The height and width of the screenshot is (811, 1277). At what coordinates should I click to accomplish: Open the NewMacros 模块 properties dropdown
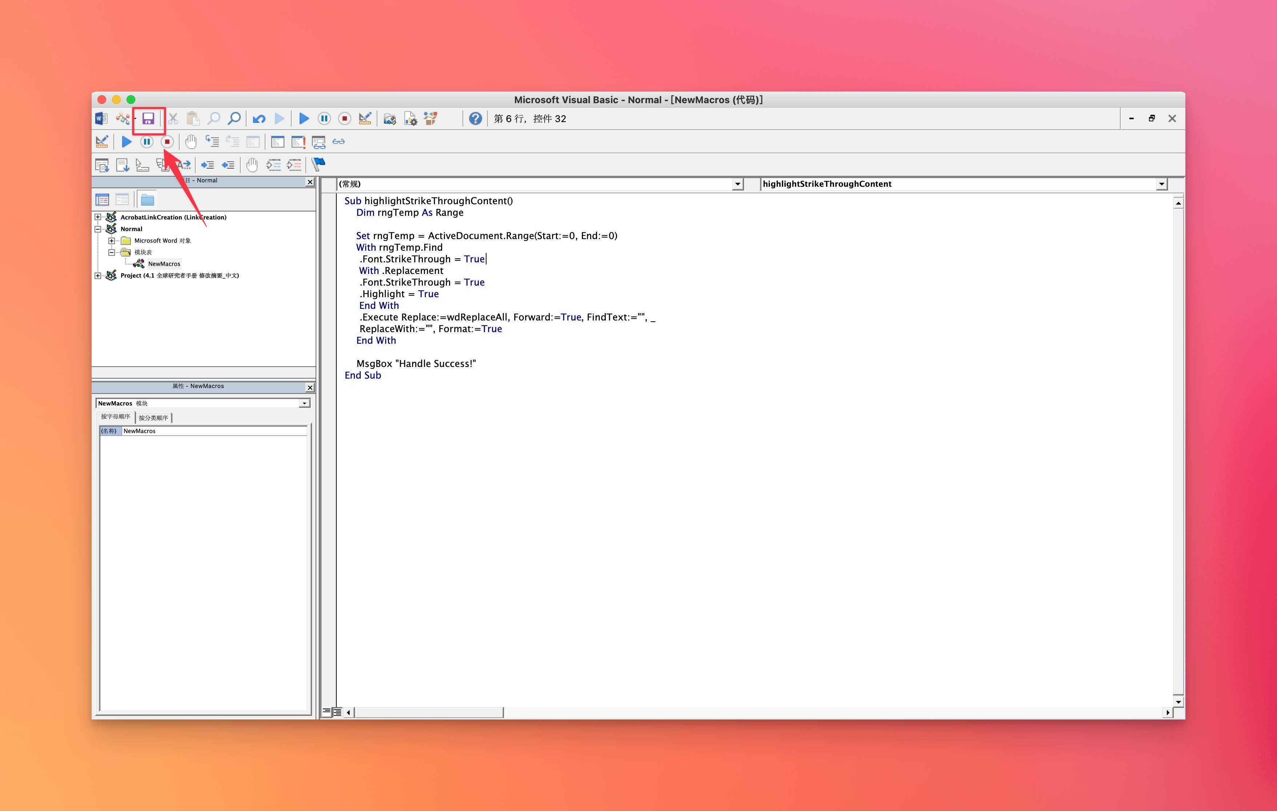click(304, 403)
